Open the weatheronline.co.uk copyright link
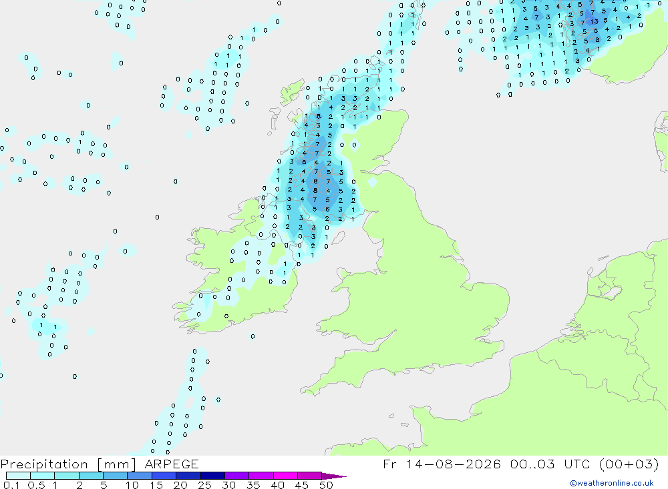The height and width of the screenshot is (489, 668). (x=612, y=483)
